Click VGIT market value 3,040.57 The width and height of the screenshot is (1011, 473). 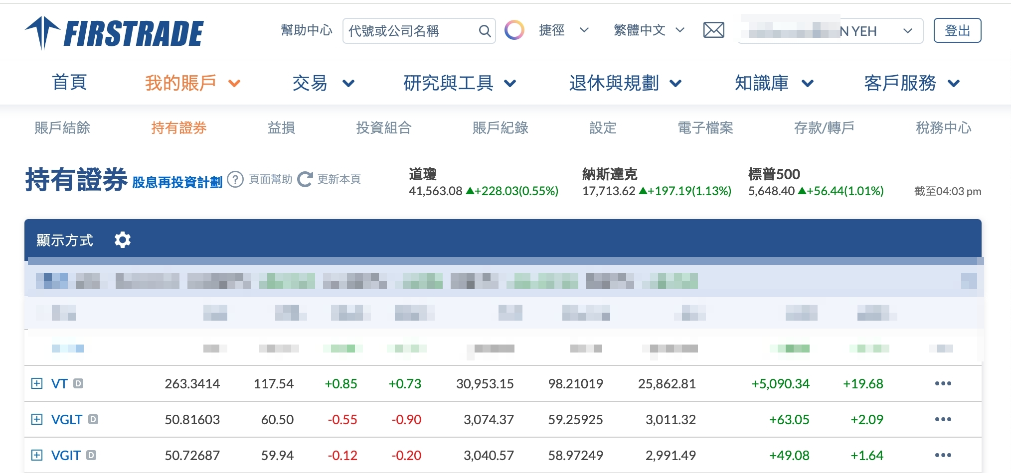(489, 456)
